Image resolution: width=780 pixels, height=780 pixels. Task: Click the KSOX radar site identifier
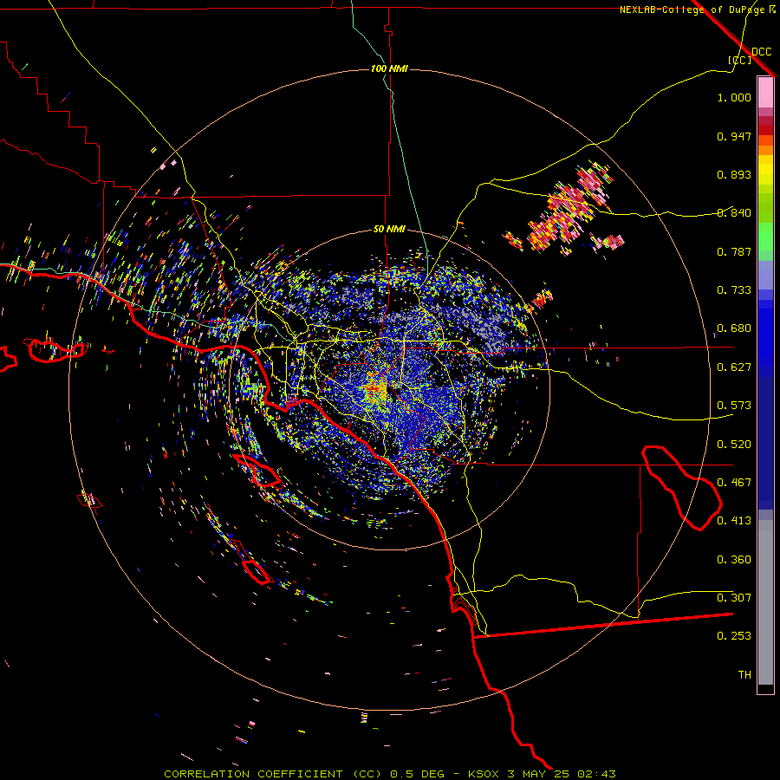pyautogui.click(x=483, y=774)
